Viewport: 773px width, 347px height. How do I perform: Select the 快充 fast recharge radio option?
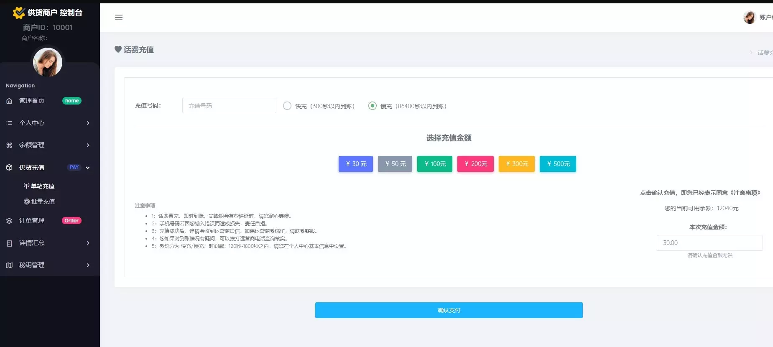click(287, 106)
